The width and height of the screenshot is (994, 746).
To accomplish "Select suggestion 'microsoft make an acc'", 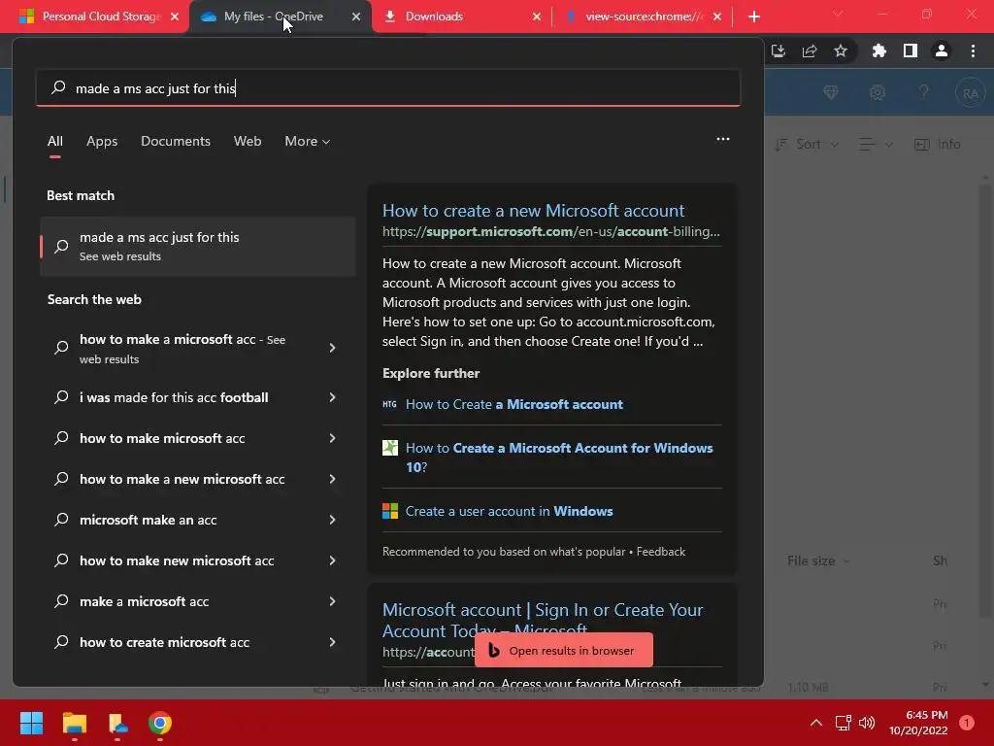I will coord(148,520).
